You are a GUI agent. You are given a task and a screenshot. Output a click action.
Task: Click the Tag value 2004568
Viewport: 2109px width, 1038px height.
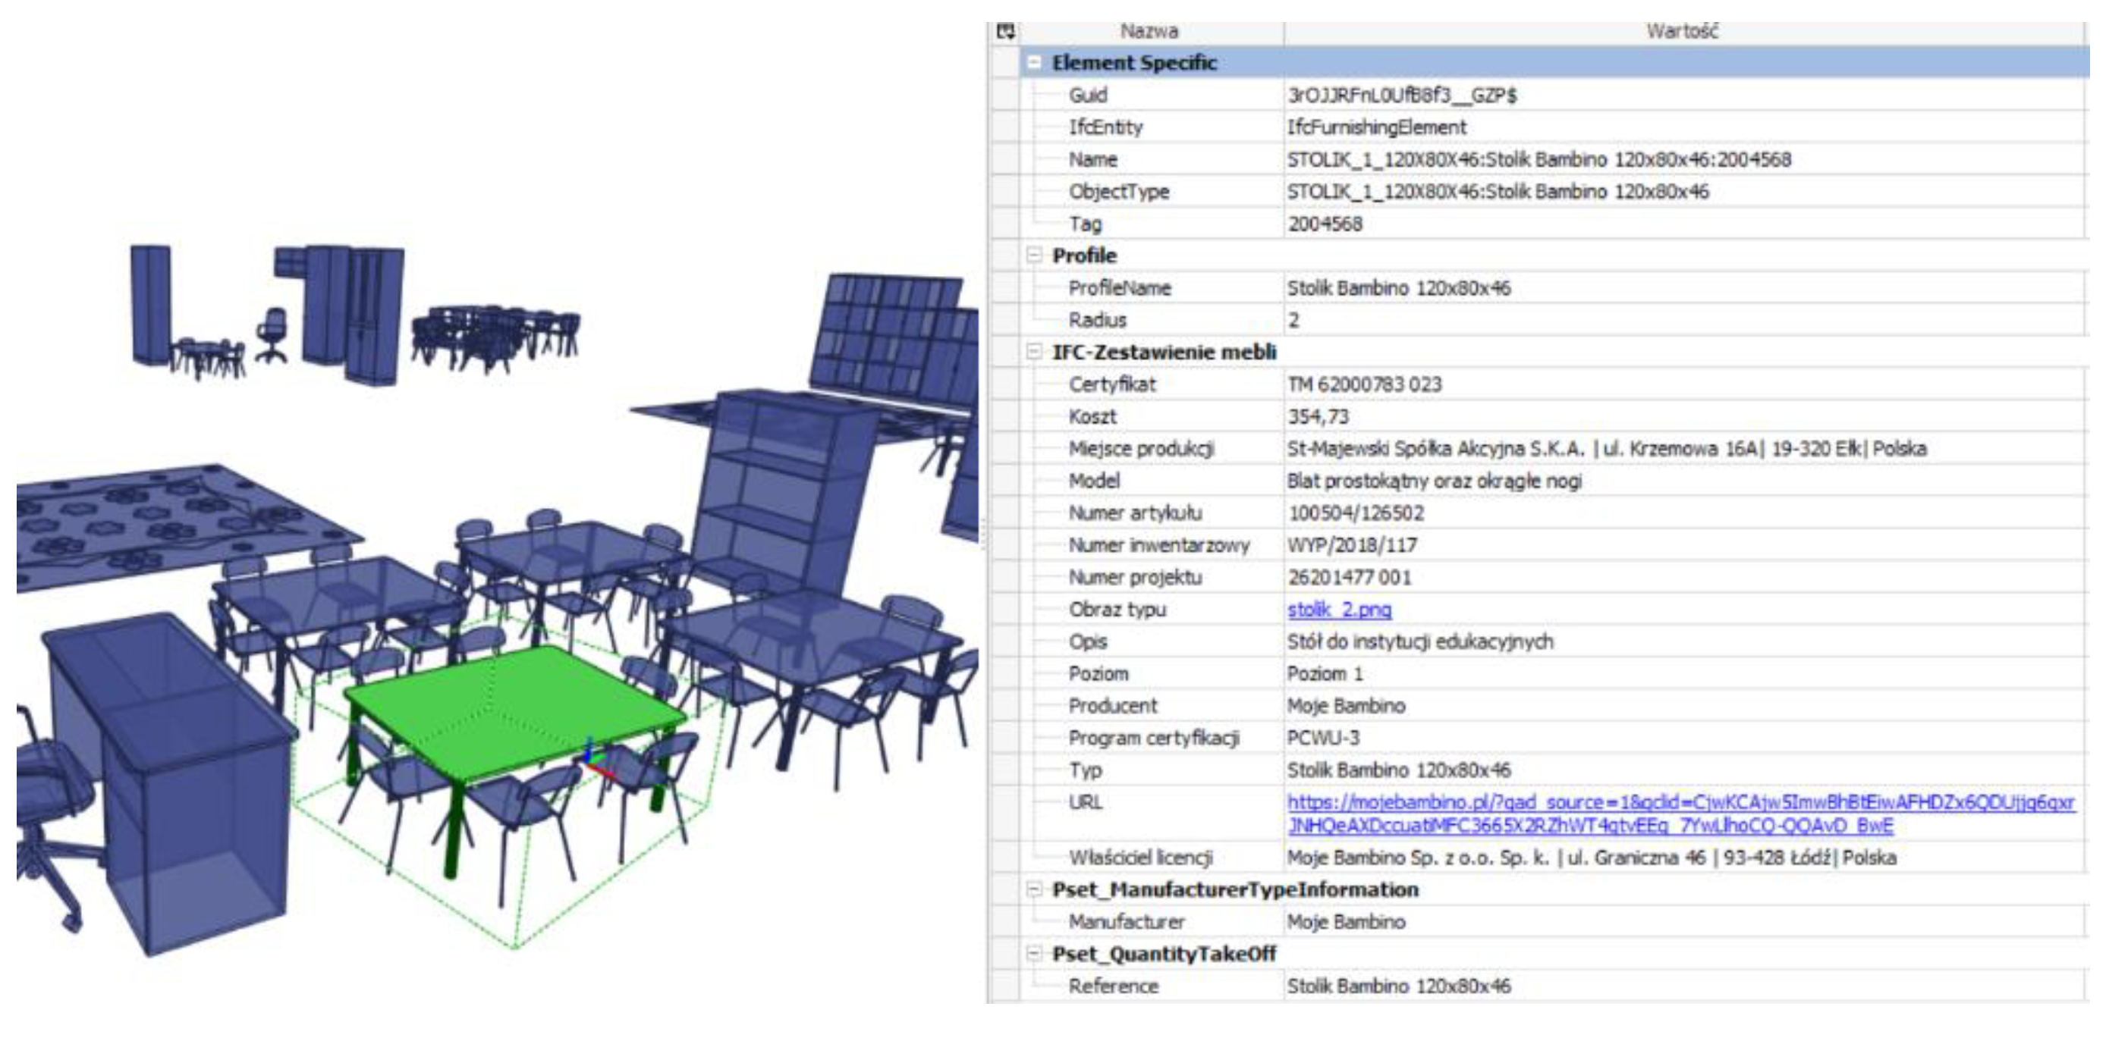coord(1325,224)
